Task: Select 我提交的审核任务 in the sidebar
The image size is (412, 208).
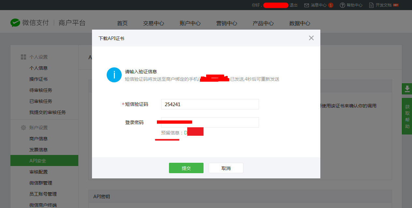Action: click(48, 112)
